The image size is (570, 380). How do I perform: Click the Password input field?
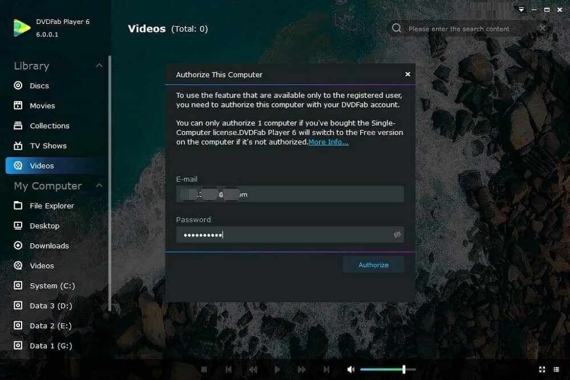pos(290,235)
